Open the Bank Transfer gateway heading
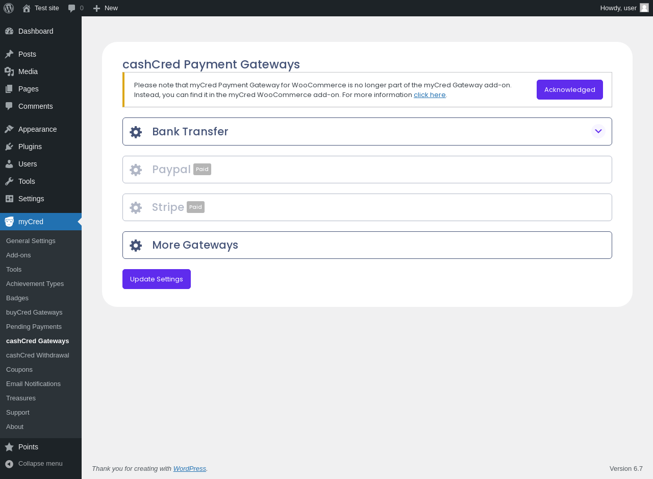Screen dimensions: 653x479 tap(190, 132)
